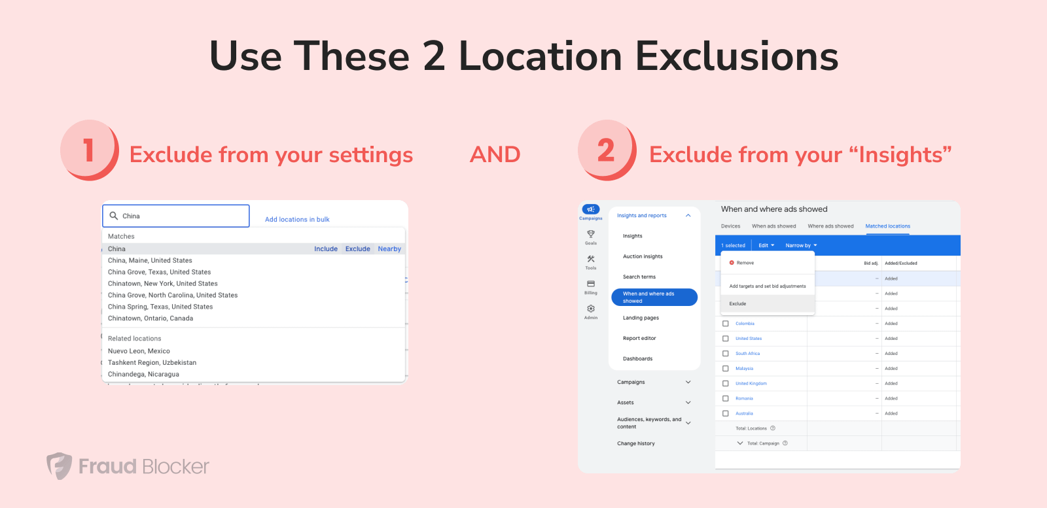1047x508 pixels.
Task: Click help icon next to Total: Locations
Action: click(773, 428)
